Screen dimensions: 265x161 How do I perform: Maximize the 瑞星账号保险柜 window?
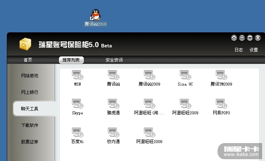point(250,38)
